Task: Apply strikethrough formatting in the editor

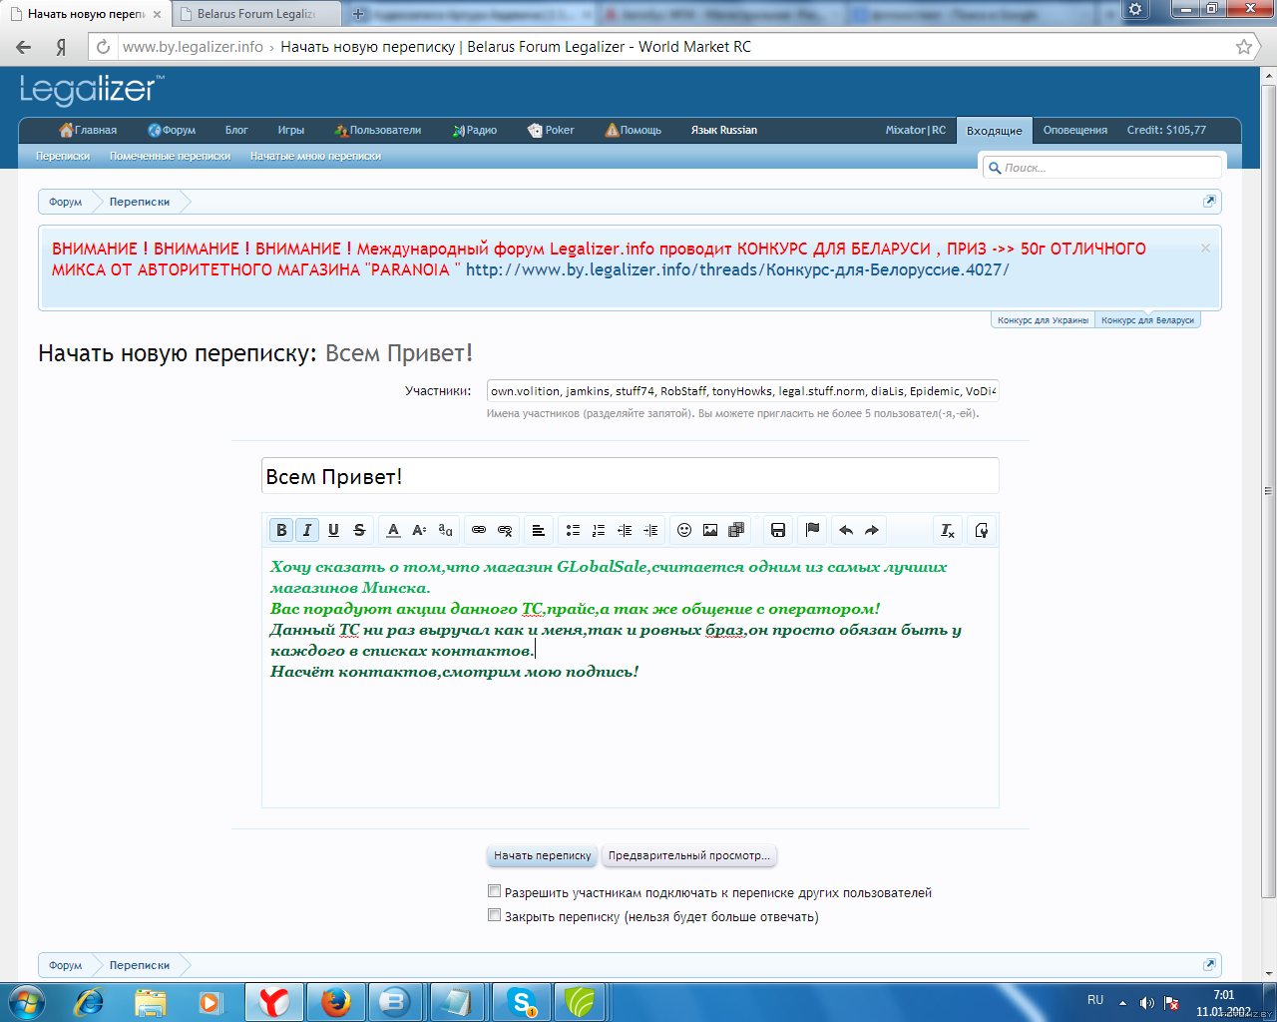Action: point(359,530)
